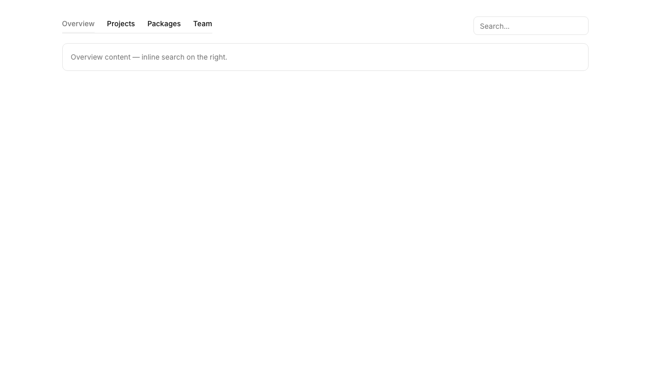Image resolution: width=658 pixels, height=370 pixels.
Task: Click the content card below the tabs
Action: coord(325,57)
